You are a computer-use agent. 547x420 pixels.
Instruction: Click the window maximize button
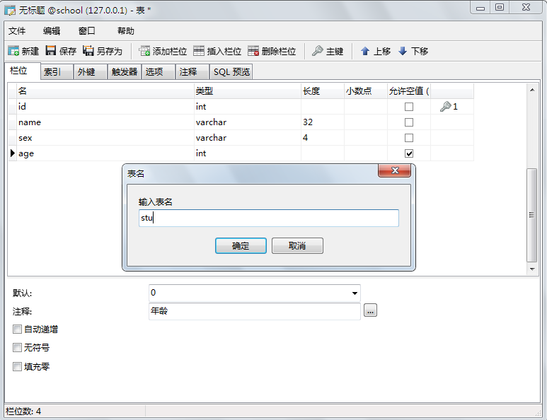tap(500, 7)
